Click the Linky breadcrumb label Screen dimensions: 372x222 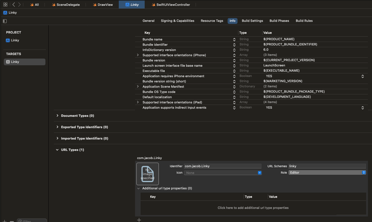pyautogui.click(x=13, y=13)
